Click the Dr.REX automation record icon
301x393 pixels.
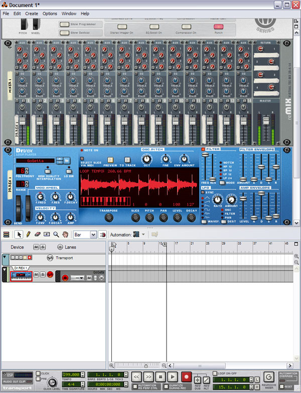pos(65,278)
